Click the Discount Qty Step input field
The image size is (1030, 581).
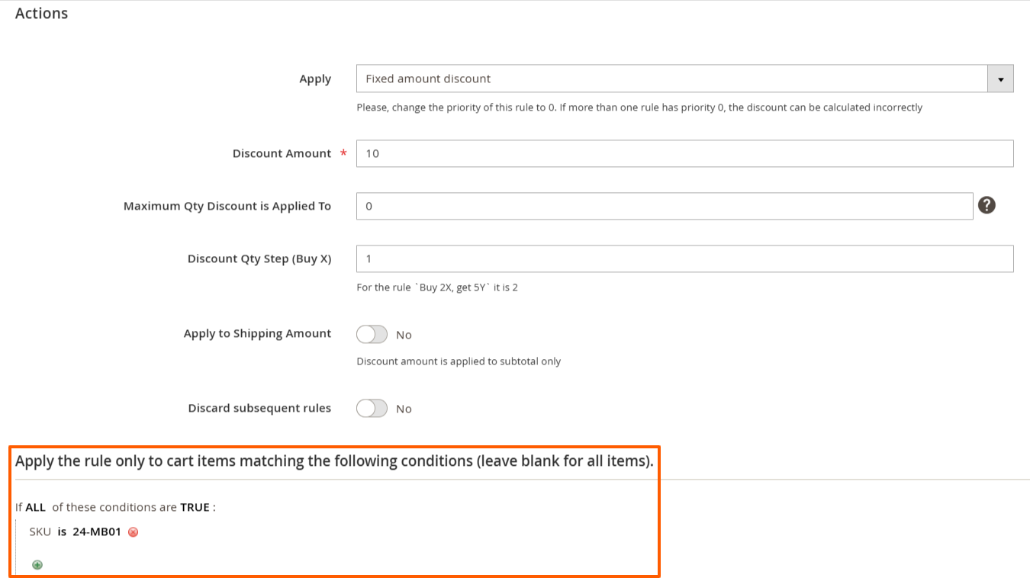[x=684, y=258]
